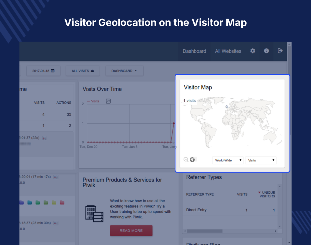Image resolution: width=311 pixels, height=245 pixels.
Task: Open the DASHBOARD dropdown button
Action: [124, 71]
